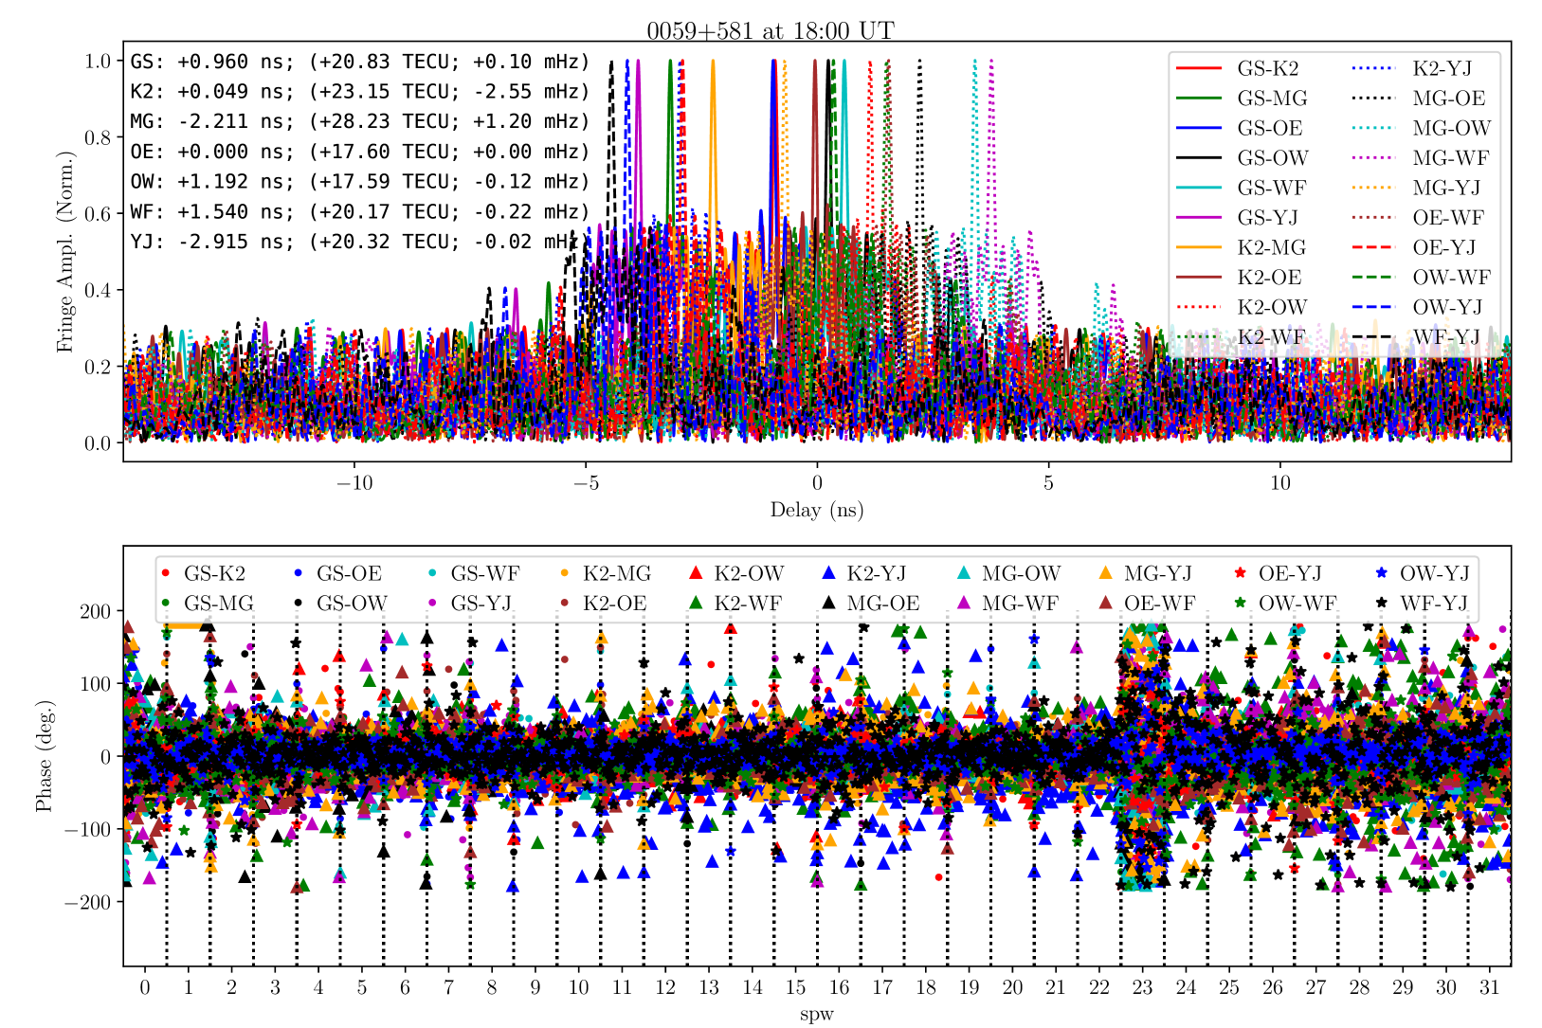
Task: Click the 200 phase tick label
Action: tap(96, 611)
